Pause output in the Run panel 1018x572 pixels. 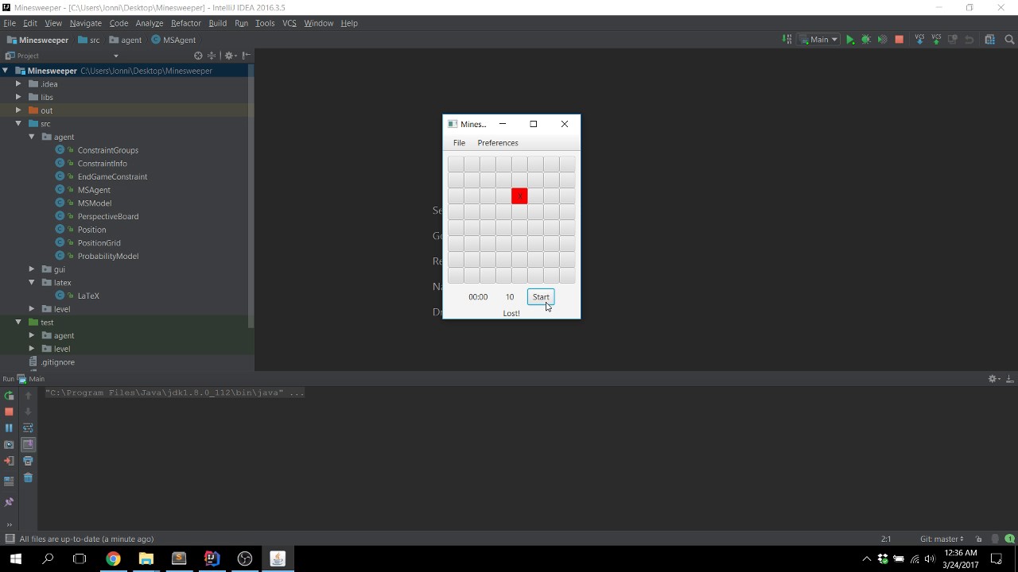pyautogui.click(x=10, y=428)
